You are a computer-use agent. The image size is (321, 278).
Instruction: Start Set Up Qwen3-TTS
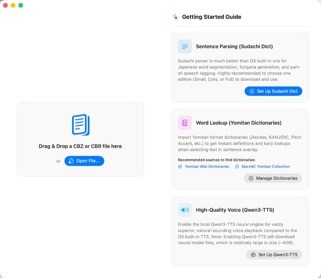[x=274, y=255]
